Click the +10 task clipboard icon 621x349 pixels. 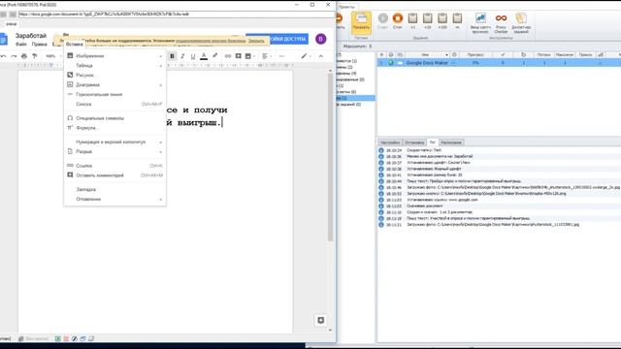pyautogui.click(x=427, y=21)
